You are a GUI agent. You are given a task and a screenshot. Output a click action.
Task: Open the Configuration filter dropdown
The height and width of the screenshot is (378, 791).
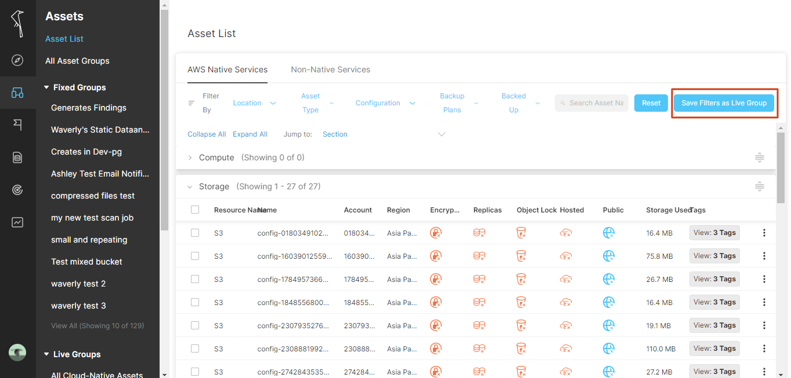click(x=385, y=103)
